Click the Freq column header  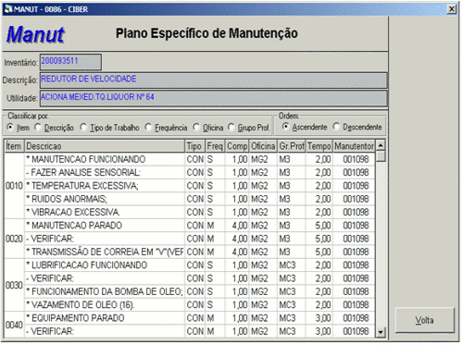tap(215, 146)
